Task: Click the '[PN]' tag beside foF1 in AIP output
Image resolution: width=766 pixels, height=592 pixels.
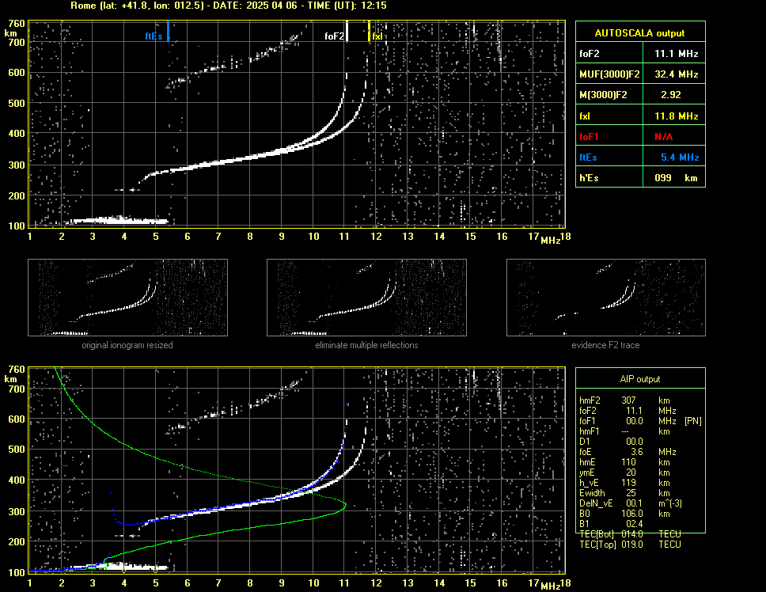Action: [x=693, y=421]
